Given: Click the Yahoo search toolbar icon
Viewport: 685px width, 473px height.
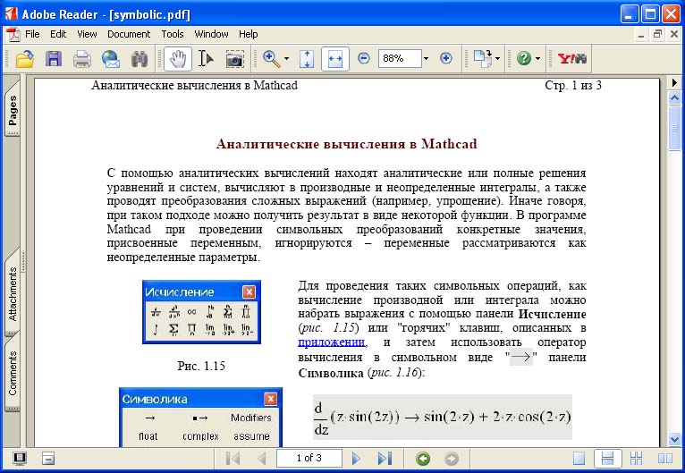Looking at the screenshot, I should click(572, 58).
